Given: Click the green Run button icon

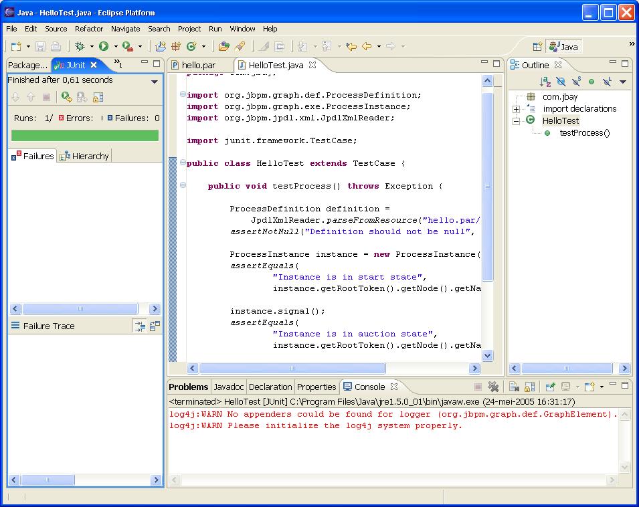Looking at the screenshot, I should (104, 46).
